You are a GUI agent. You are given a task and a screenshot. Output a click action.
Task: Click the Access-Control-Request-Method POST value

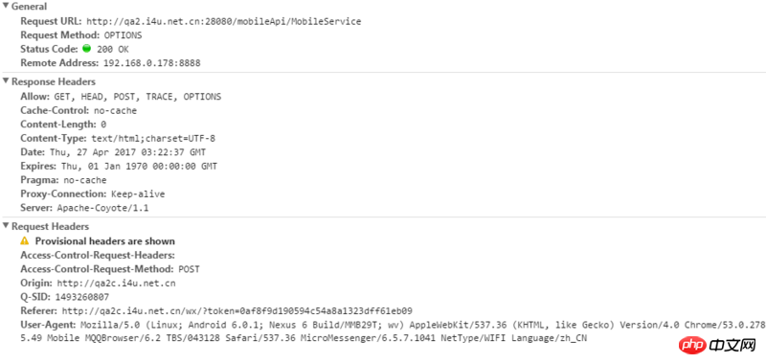[x=189, y=269]
